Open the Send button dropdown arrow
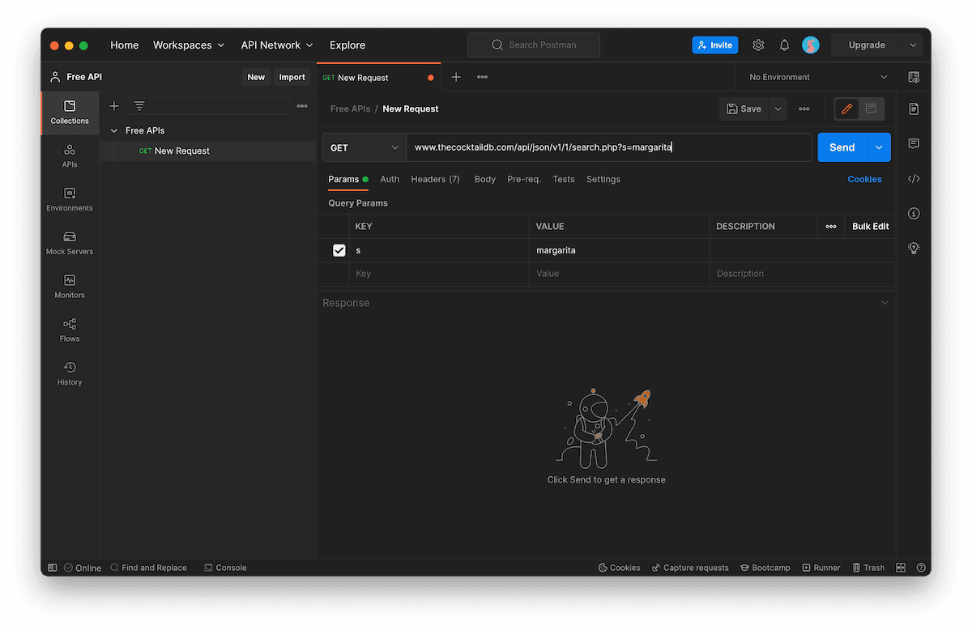 click(879, 147)
